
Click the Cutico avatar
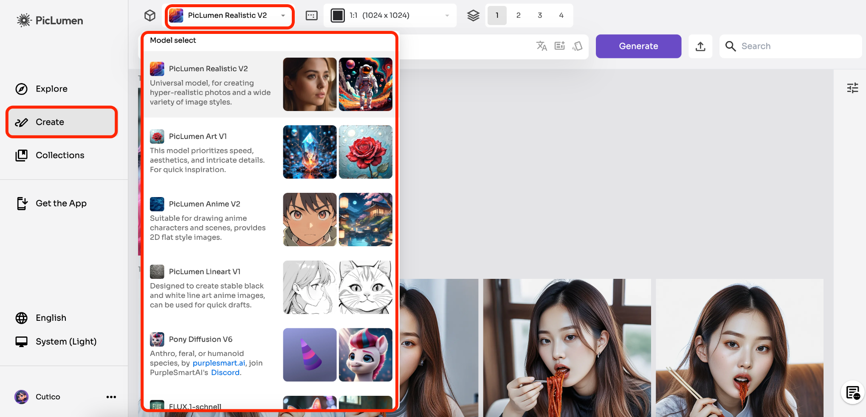[21, 397]
